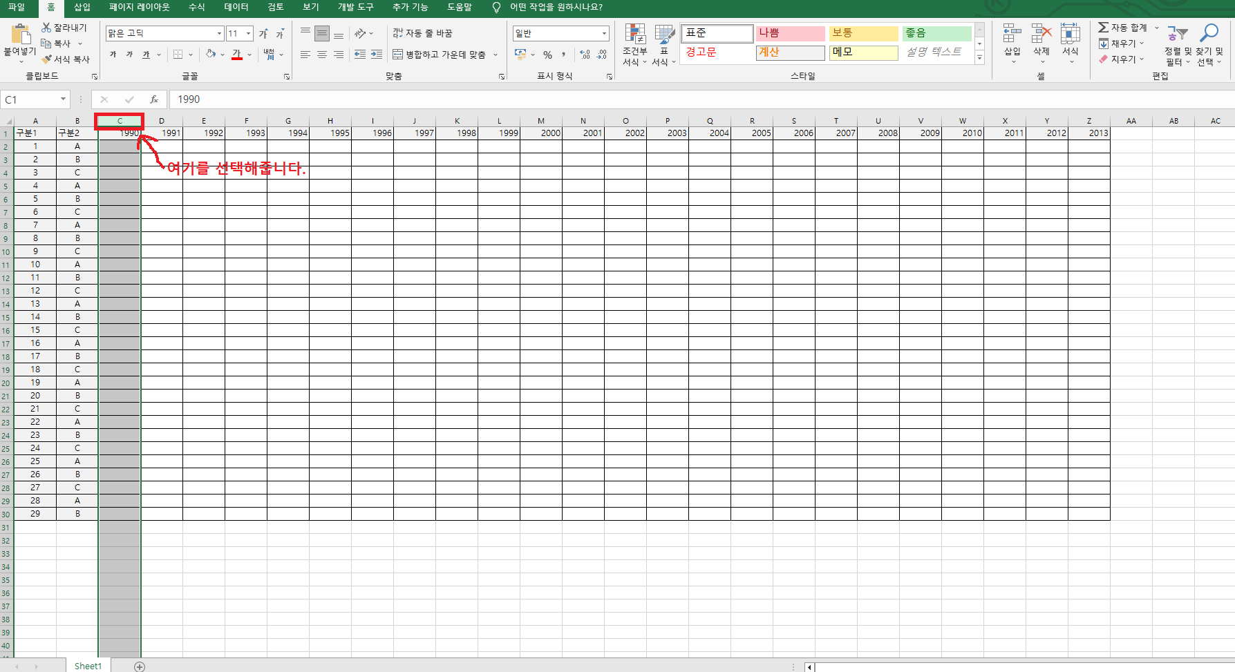The image size is (1235, 672).
Task: Increase font size with the larger 가 icon
Action: click(x=263, y=33)
